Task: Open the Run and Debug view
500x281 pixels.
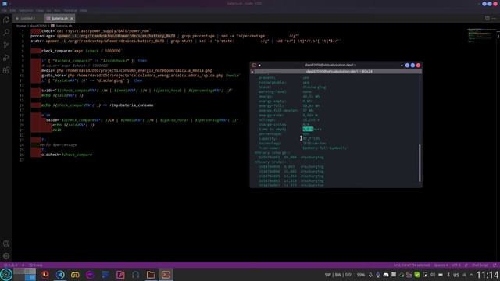Action: pos(6,58)
